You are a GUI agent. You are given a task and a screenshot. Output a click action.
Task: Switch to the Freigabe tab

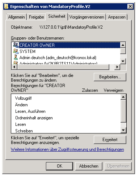tap(36, 17)
